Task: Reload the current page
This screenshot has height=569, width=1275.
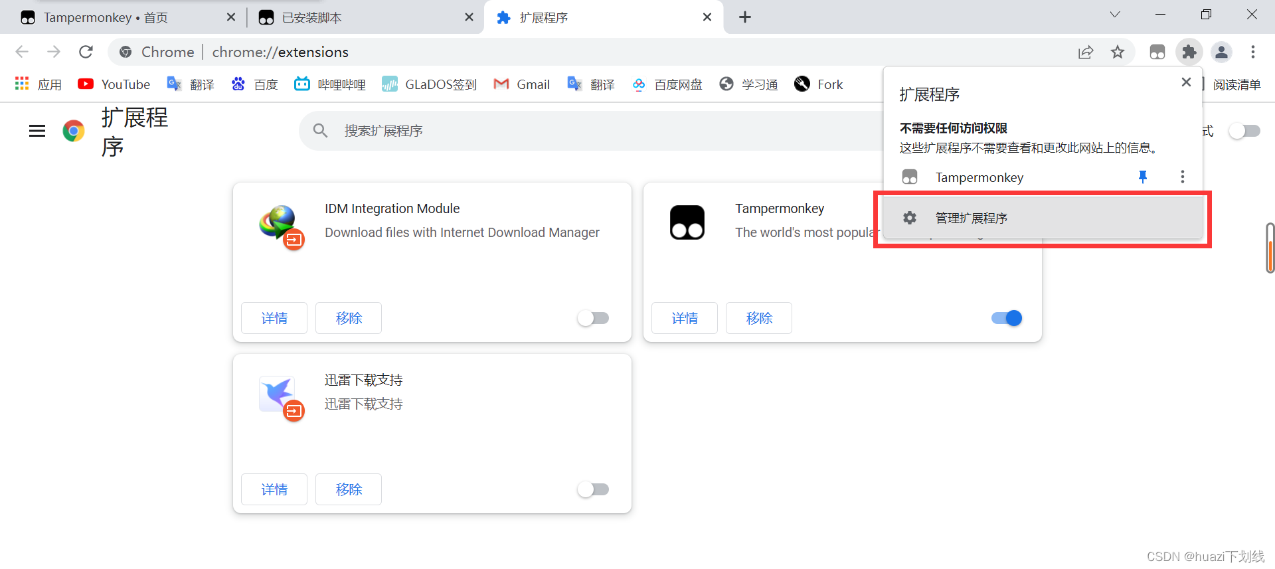Action: click(x=86, y=52)
